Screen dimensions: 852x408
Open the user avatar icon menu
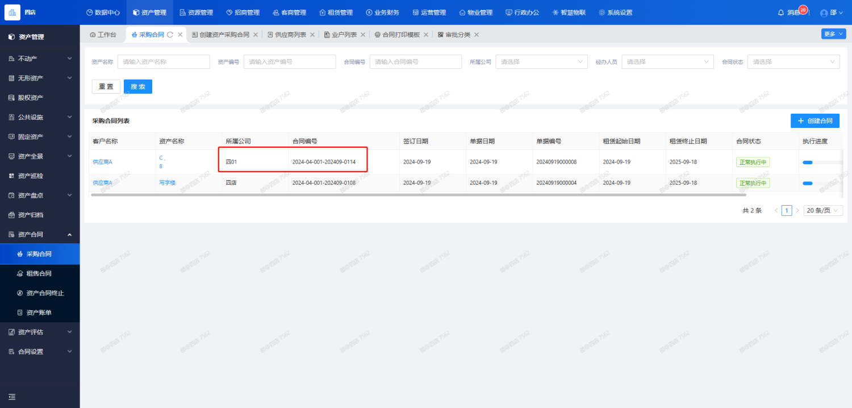tap(824, 13)
